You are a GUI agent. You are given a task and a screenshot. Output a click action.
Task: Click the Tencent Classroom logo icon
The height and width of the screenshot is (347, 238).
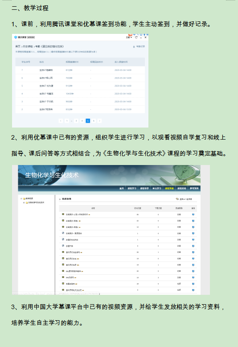pos(16,37)
